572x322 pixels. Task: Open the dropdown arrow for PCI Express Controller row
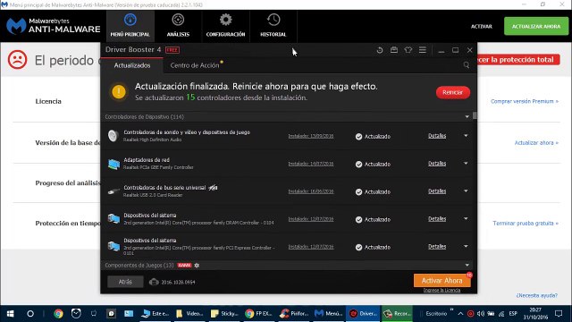click(466, 247)
